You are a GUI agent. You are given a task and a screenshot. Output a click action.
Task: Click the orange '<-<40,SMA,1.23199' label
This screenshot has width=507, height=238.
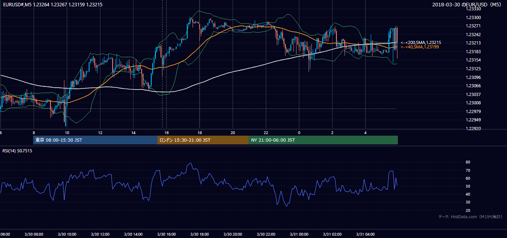point(420,47)
